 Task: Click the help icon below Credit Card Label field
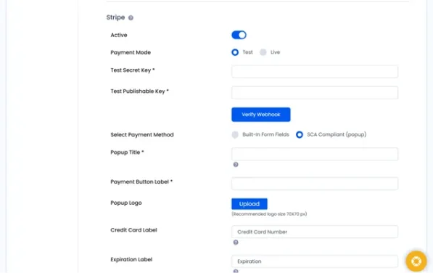click(x=236, y=242)
